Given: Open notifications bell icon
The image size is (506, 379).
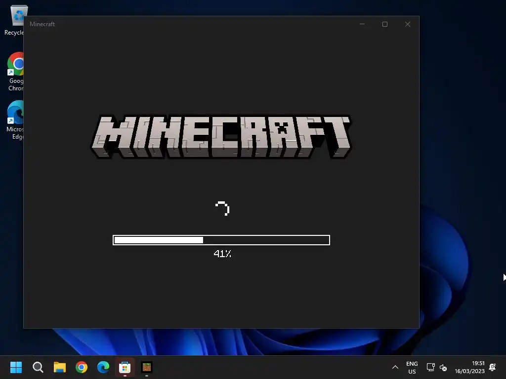Looking at the screenshot, I should point(493,367).
